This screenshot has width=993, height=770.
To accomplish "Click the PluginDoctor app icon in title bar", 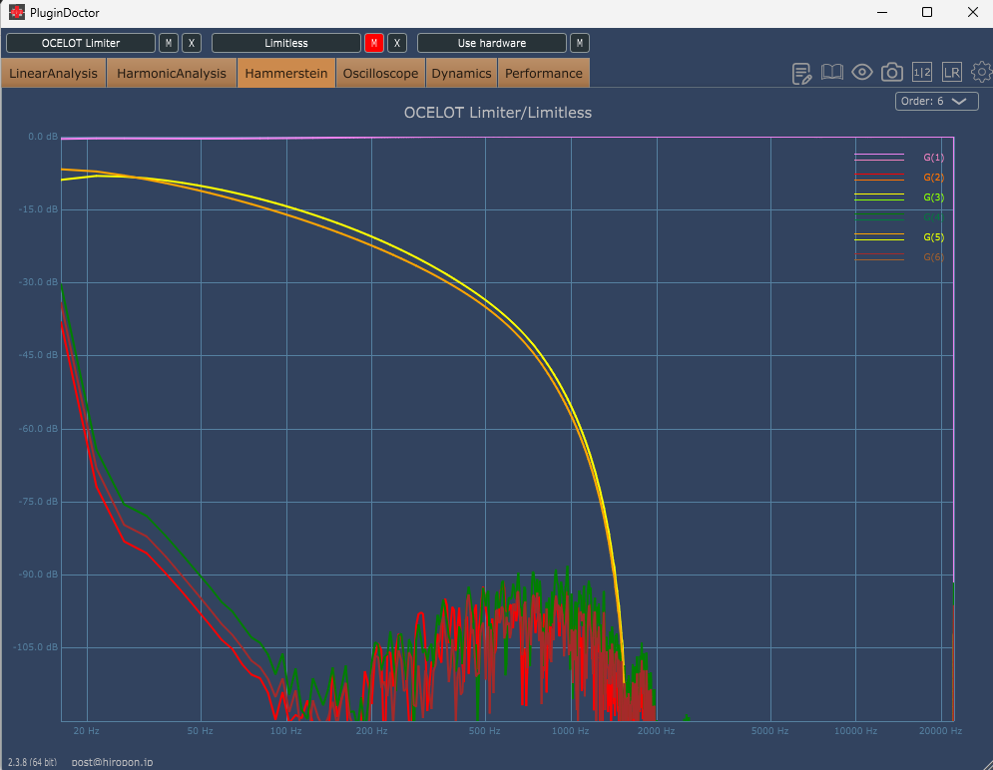I will 16,12.
